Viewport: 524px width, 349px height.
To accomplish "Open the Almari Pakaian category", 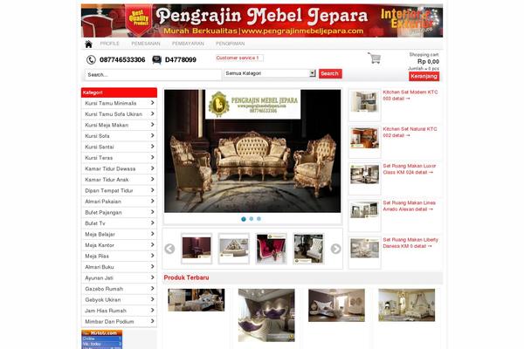I will coord(119,202).
